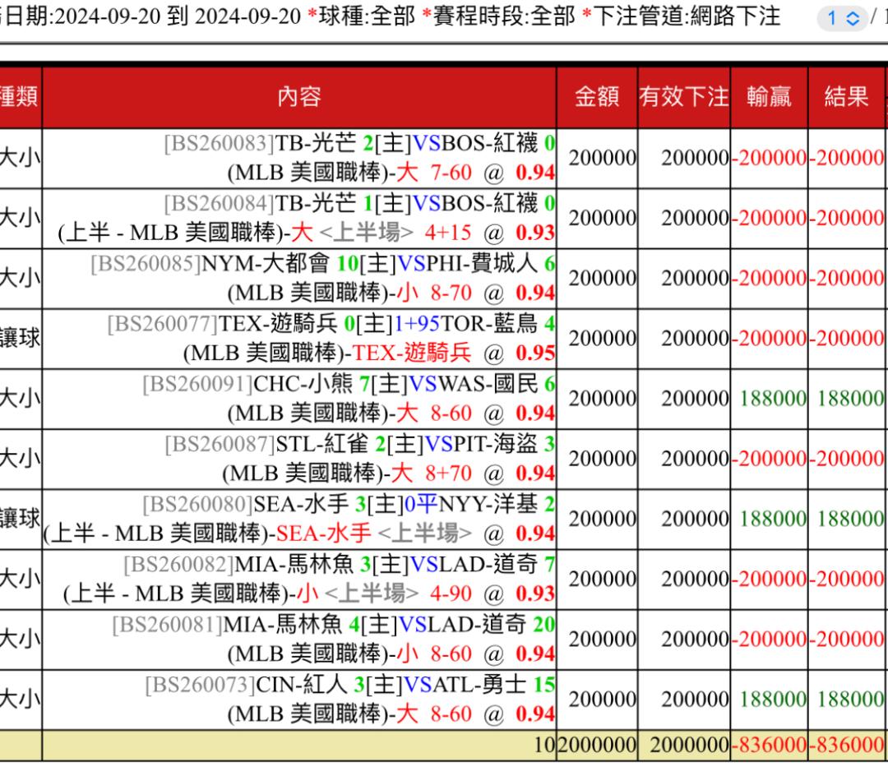Click the CHC-小熊 team name
Viewport: 888px width, 776px height.
(303, 385)
